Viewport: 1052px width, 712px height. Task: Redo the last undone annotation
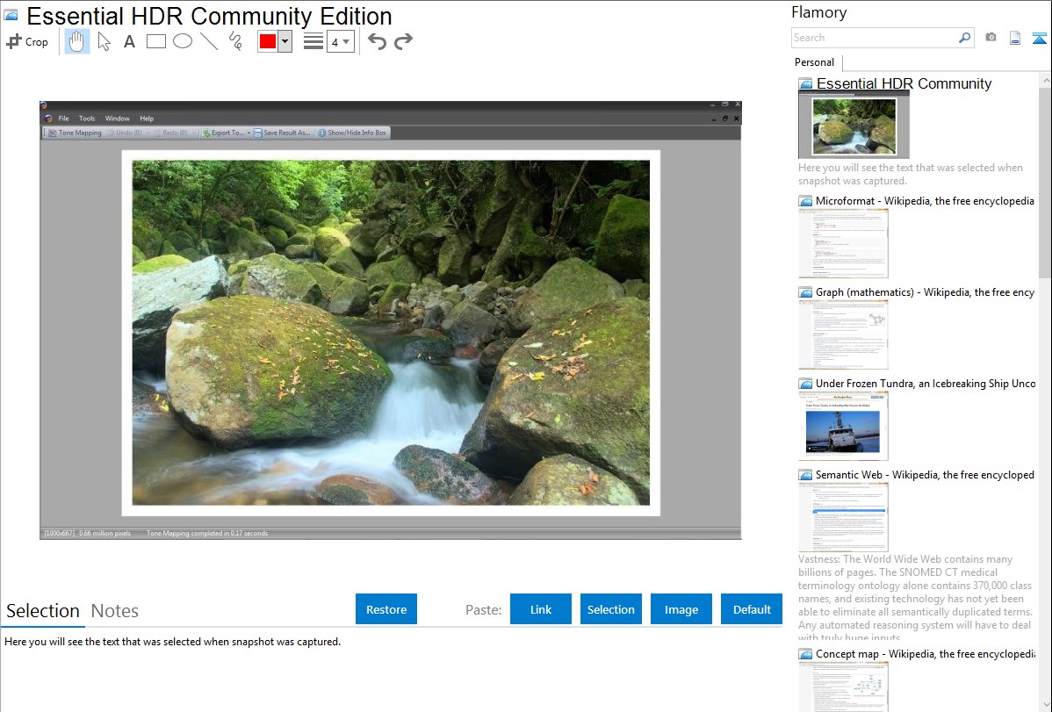[403, 41]
